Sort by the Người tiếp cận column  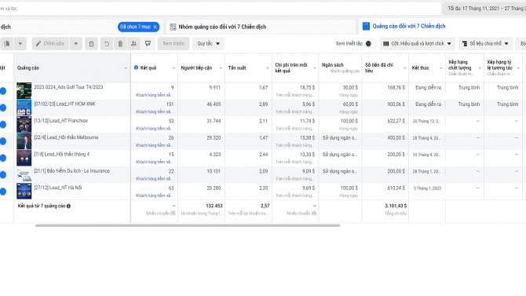(201, 68)
